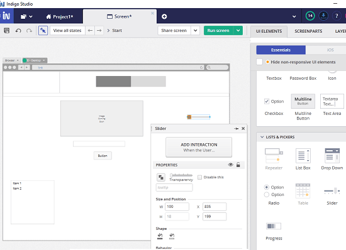The height and width of the screenshot is (250, 346).
Task: Click the first Shape rotate icon
Action: 160,236
